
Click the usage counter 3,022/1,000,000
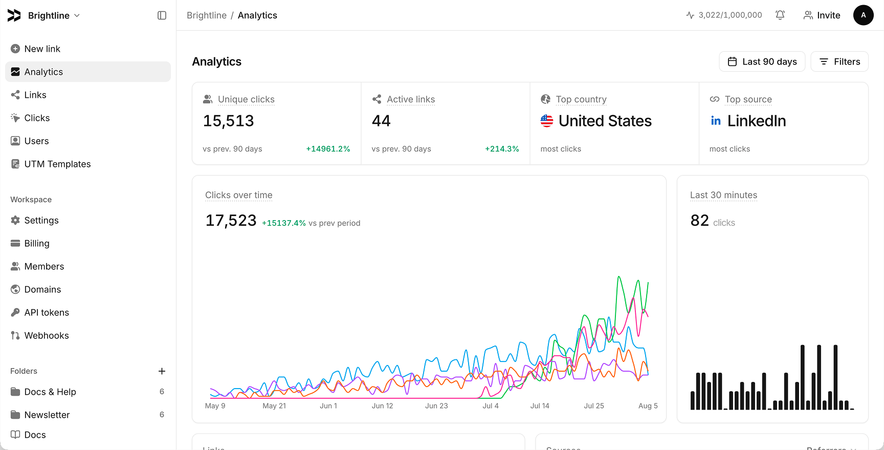(x=724, y=15)
